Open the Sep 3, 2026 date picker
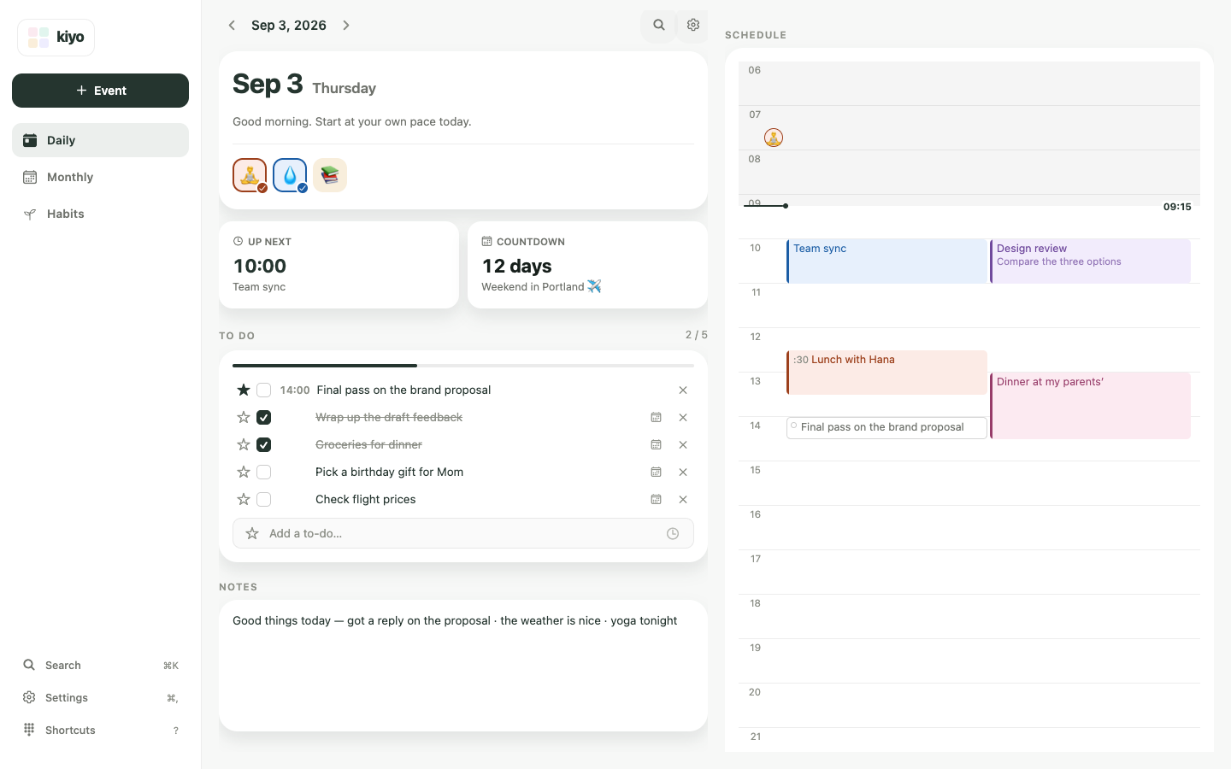Screen dimensions: 1231x769 coord(289,25)
